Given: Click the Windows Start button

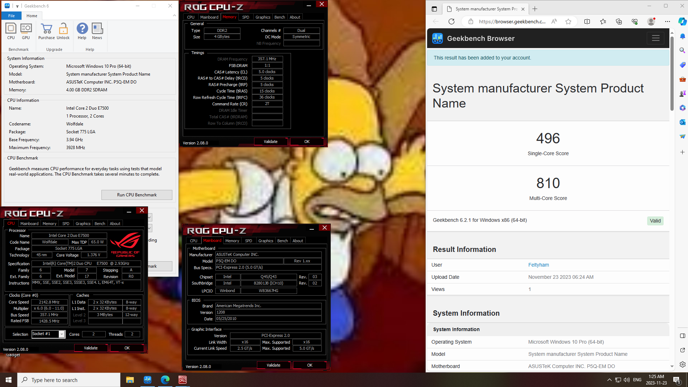Looking at the screenshot, I should click(9, 380).
